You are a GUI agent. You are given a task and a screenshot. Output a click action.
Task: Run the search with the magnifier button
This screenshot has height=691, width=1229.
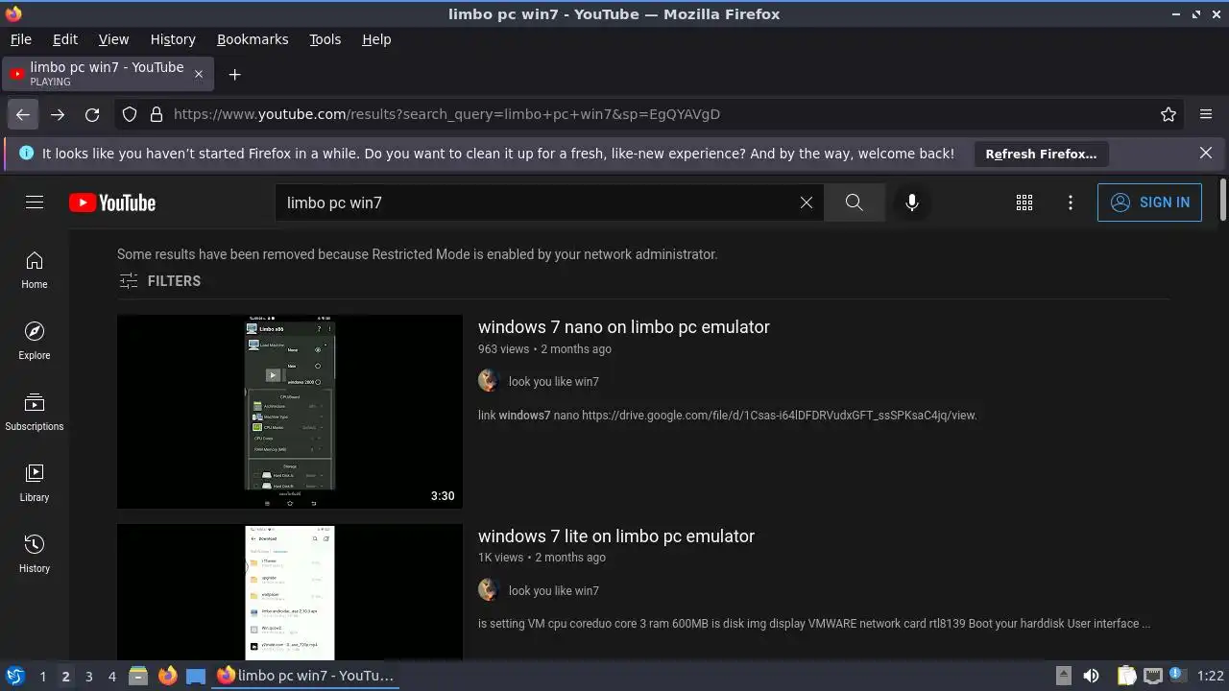click(855, 203)
